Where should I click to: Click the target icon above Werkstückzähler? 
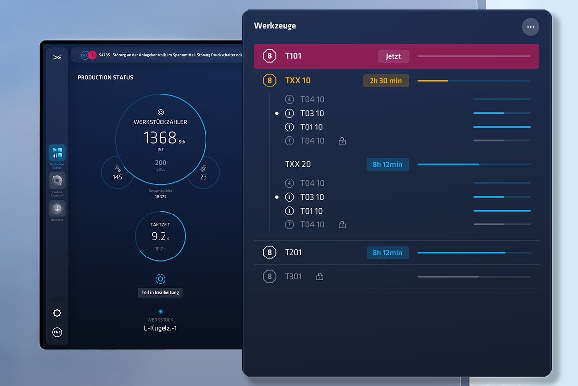tap(160, 113)
